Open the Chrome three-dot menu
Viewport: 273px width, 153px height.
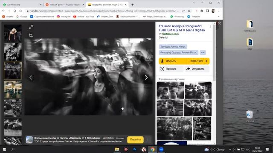(x=219, y=11)
